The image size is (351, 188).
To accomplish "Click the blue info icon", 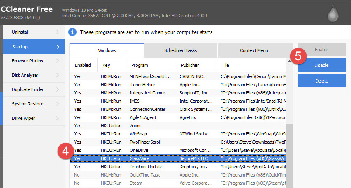I will (72, 32).
